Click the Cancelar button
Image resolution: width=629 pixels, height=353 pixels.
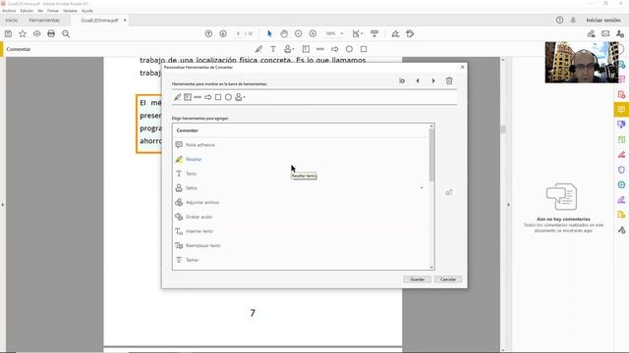[448, 279]
